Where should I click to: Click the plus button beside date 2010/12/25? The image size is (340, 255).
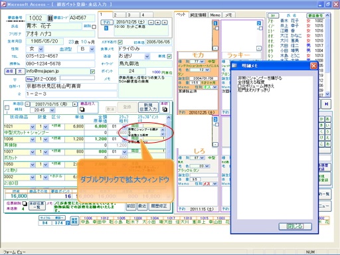click(157, 23)
